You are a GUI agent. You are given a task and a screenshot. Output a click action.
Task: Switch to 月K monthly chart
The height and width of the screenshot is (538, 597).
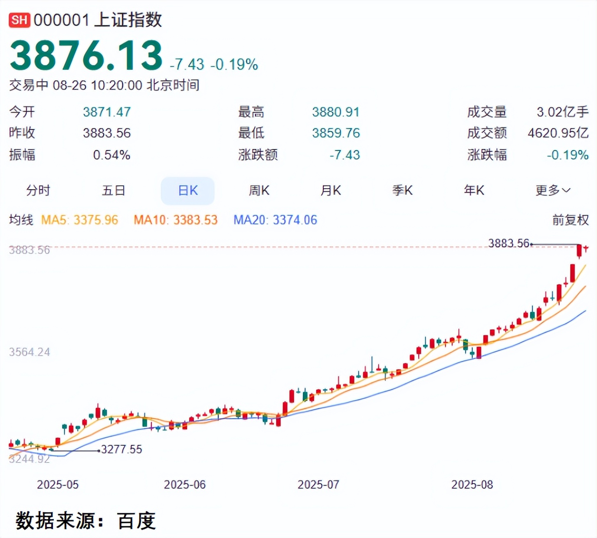click(x=331, y=190)
